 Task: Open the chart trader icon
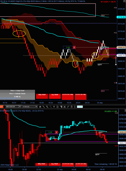point(61,107)
